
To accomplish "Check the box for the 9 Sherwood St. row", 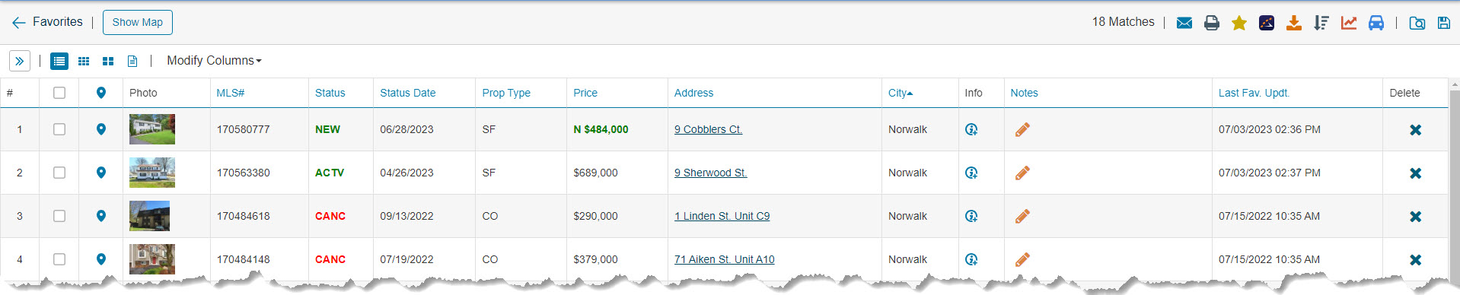I will click(x=59, y=173).
